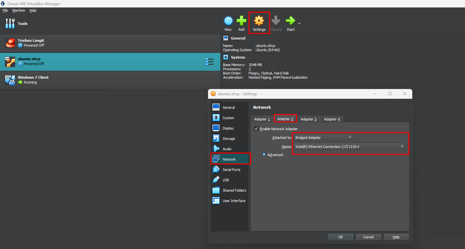
Task: Open General settings category
Action: click(230, 108)
